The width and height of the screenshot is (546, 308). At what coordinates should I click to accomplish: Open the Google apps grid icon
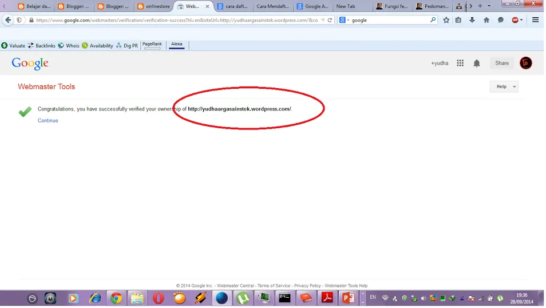(460, 63)
